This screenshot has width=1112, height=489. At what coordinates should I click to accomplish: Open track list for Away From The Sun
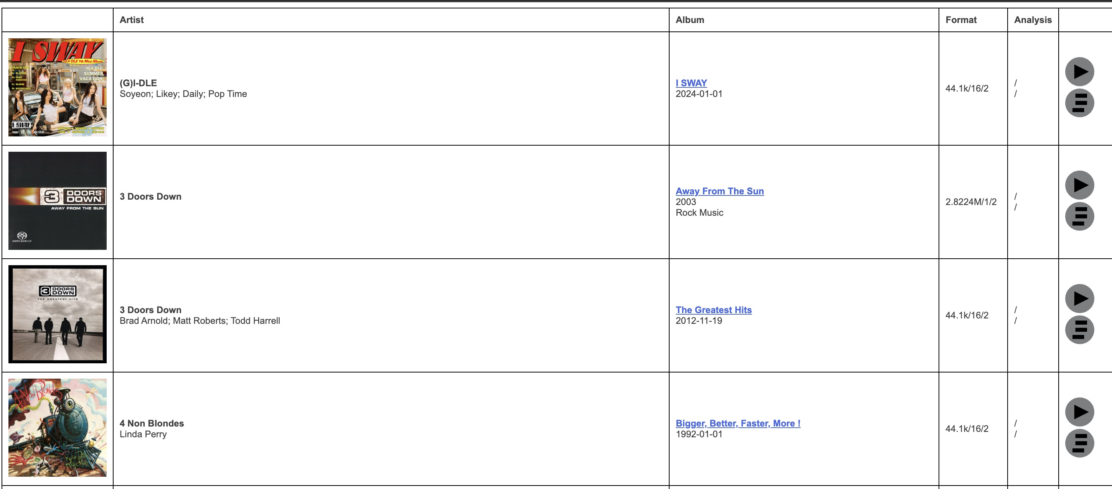pyautogui.click(x=1079, y=217)
